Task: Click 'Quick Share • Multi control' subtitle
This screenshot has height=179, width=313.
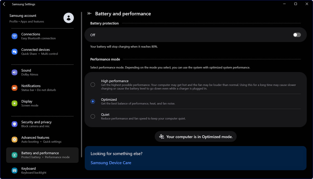Action: coord(40,54)
